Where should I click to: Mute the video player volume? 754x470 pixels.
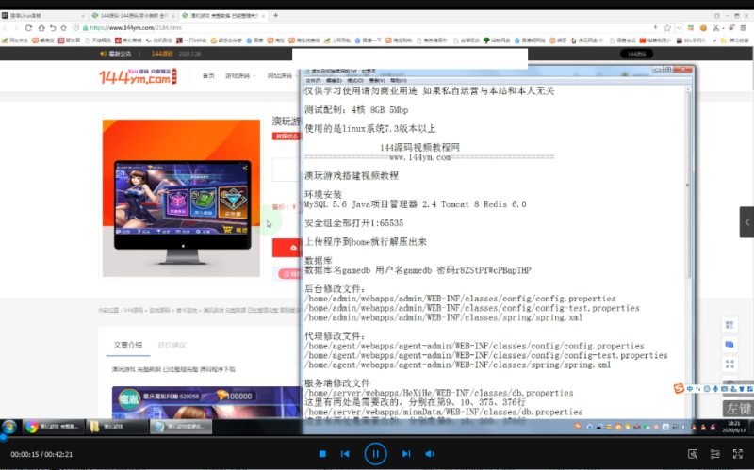430,454
